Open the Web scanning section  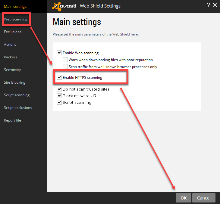[x=16, y=19]
